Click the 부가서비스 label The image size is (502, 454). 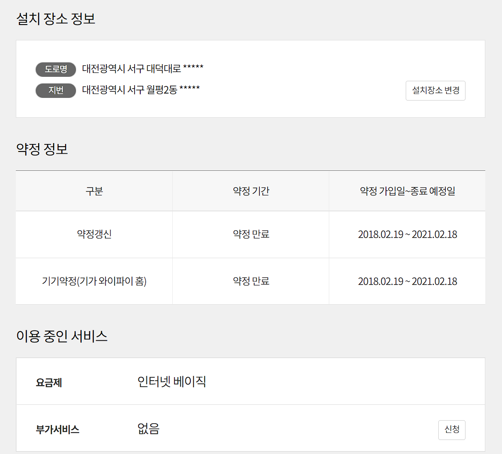58,430
